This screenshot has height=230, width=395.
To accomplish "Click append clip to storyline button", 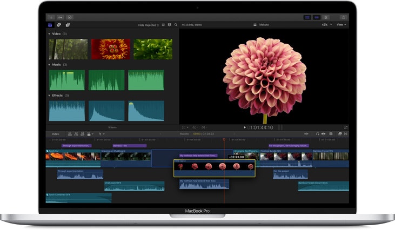I will click(82, 133).
